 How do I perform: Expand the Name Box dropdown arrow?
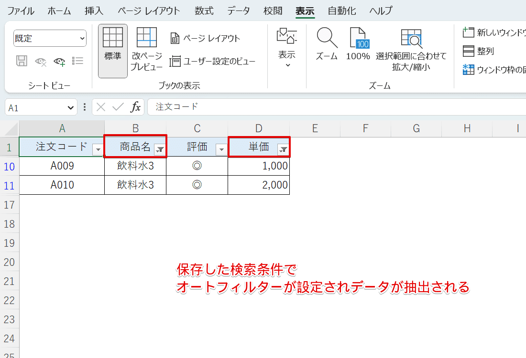pyautogui.click(x=70, y=108)
